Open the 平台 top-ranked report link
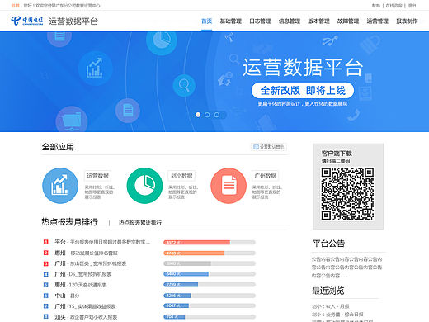The width and height of the screenshot is (429, 322). coord(102,242)
